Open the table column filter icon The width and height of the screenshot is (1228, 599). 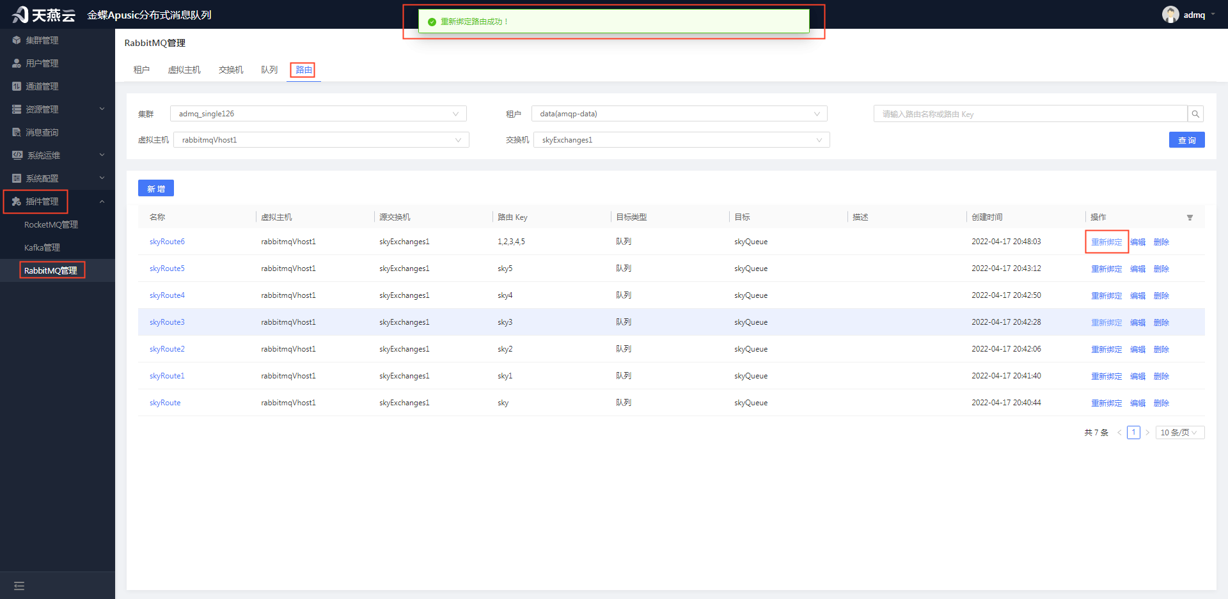click(1190, 217)
